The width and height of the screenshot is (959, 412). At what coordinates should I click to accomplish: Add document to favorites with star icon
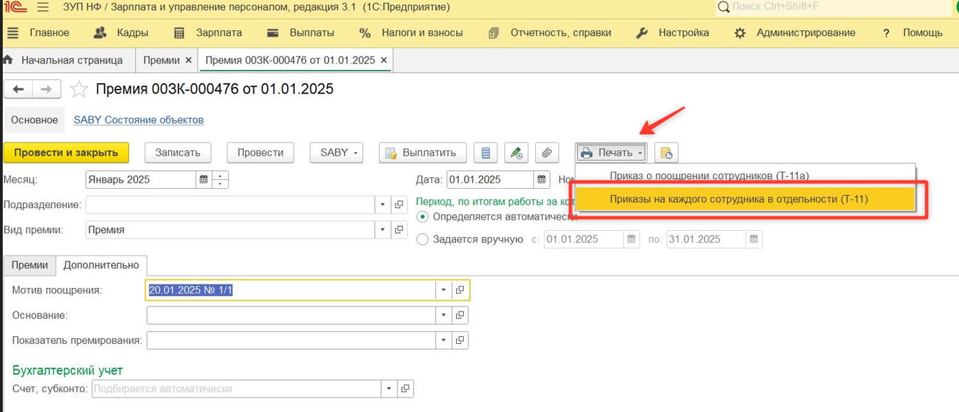click(x=79, y=90)
